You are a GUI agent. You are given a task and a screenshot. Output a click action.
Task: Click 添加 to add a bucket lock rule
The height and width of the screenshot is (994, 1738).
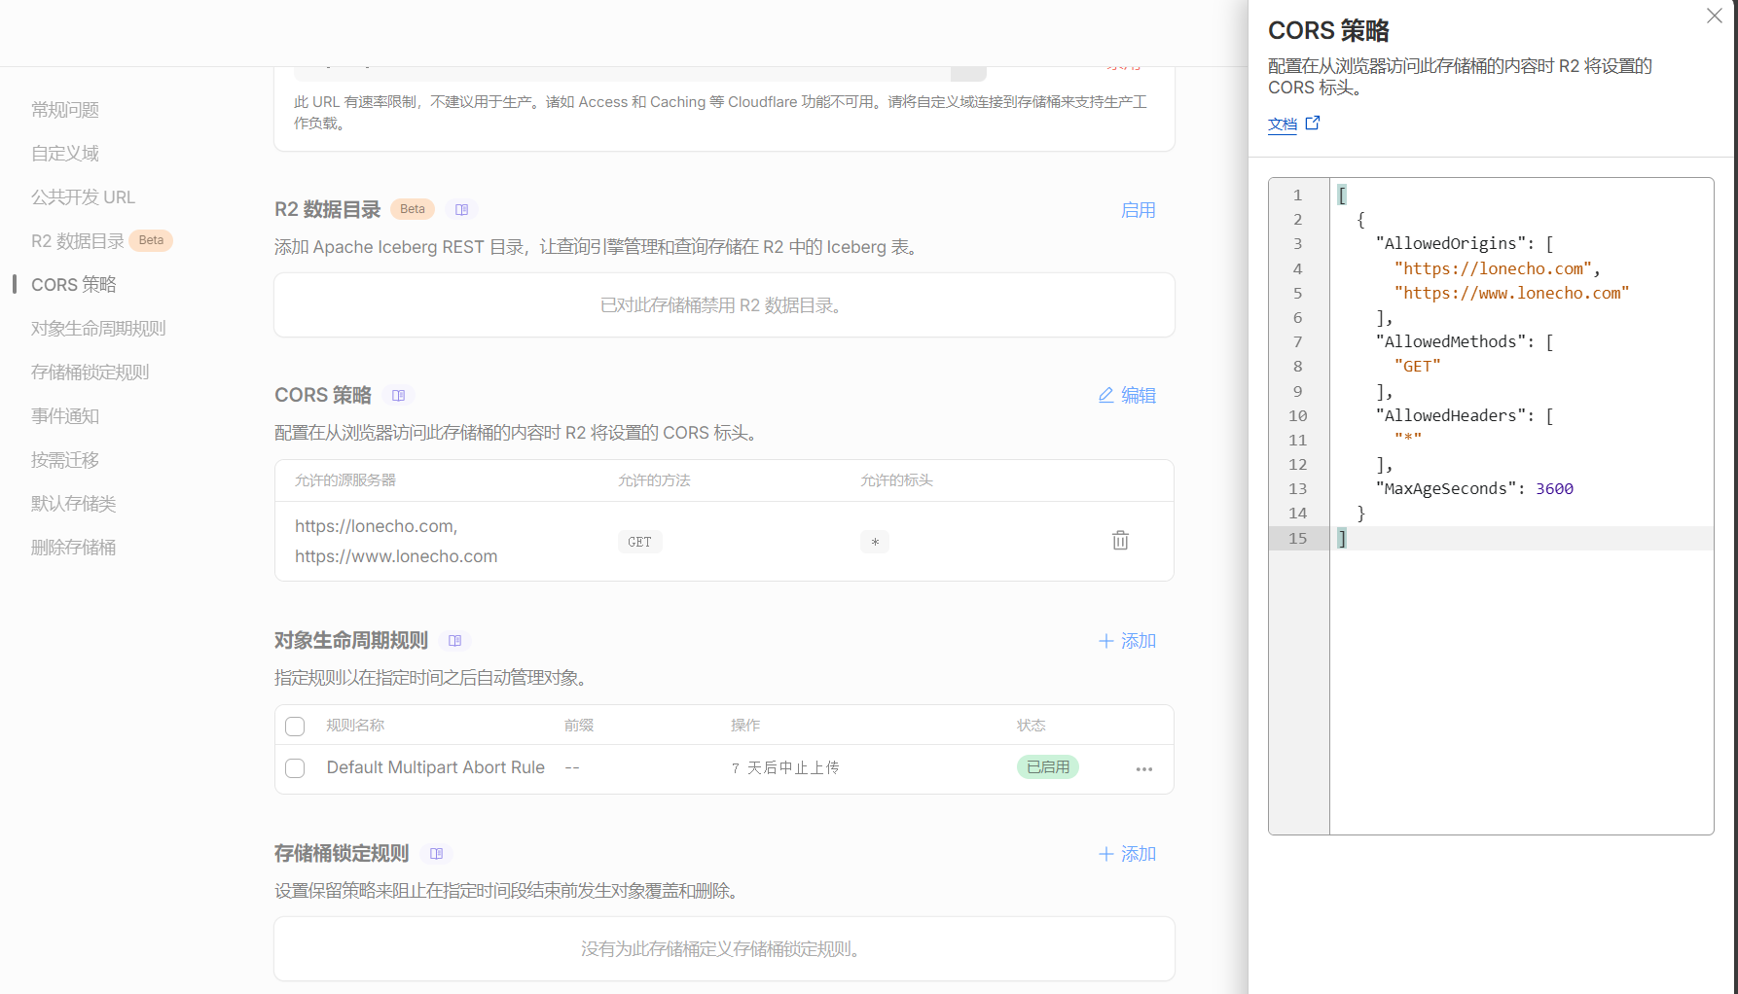1126,853
